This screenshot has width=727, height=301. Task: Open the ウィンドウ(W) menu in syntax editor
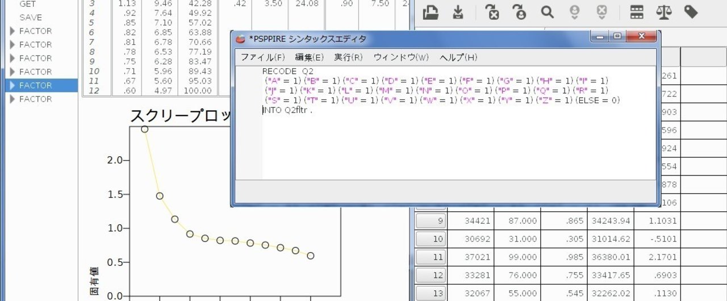coord(401,57)
